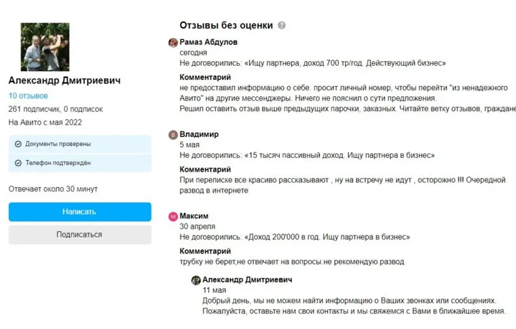This screenshot has width=516, height=329.
Task: Click the Подписаться button
Action: [79, 235]
